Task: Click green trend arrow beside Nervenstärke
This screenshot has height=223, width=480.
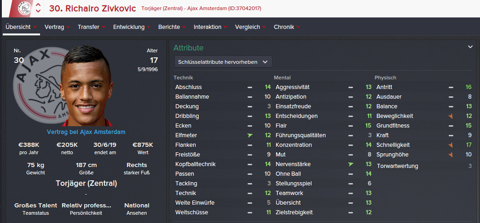Action: pyautogui.click(x=350, y=164)
